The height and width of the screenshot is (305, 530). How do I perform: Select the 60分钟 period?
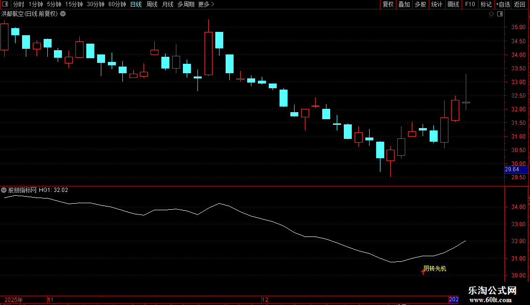(117, 4)
